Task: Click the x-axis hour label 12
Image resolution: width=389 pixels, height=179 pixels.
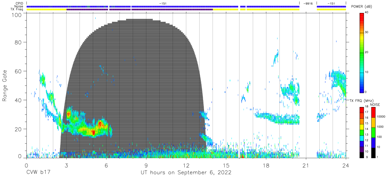Action: pyautogui.click(x=186, y=165)
